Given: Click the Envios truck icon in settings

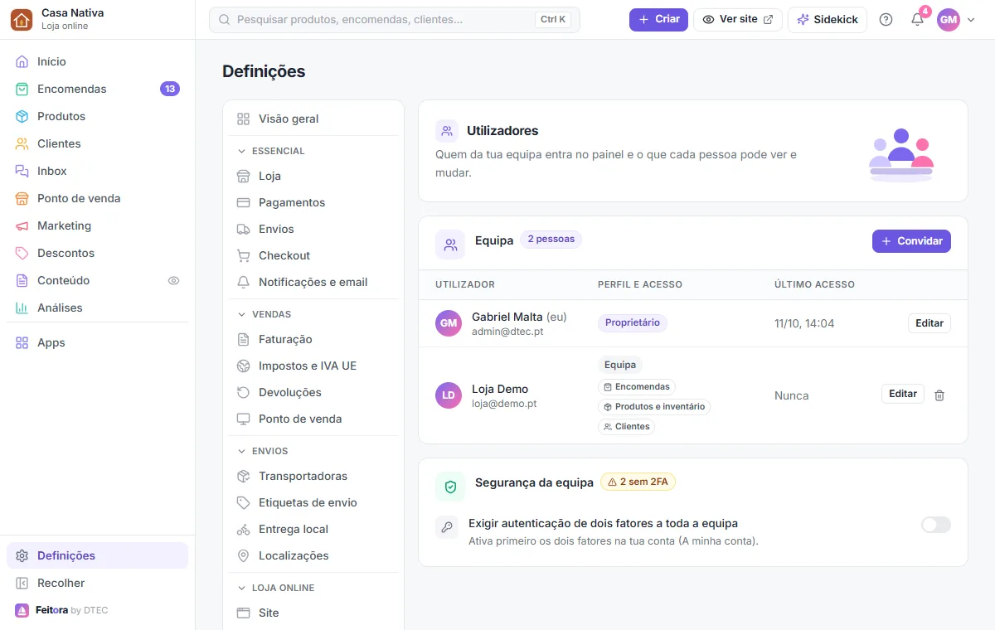Looking at the screenshot, I should coord(243,229).
